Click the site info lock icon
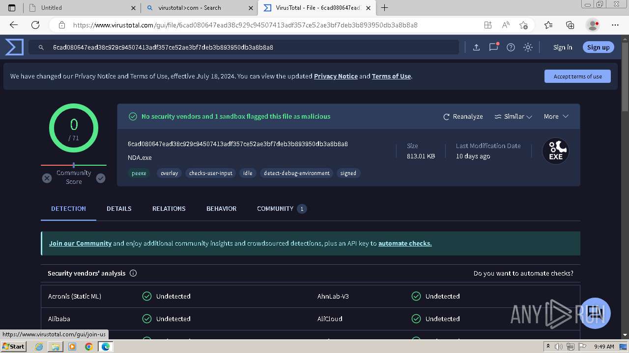Viewport: 629px width, 353px height. tap(61, 25)
